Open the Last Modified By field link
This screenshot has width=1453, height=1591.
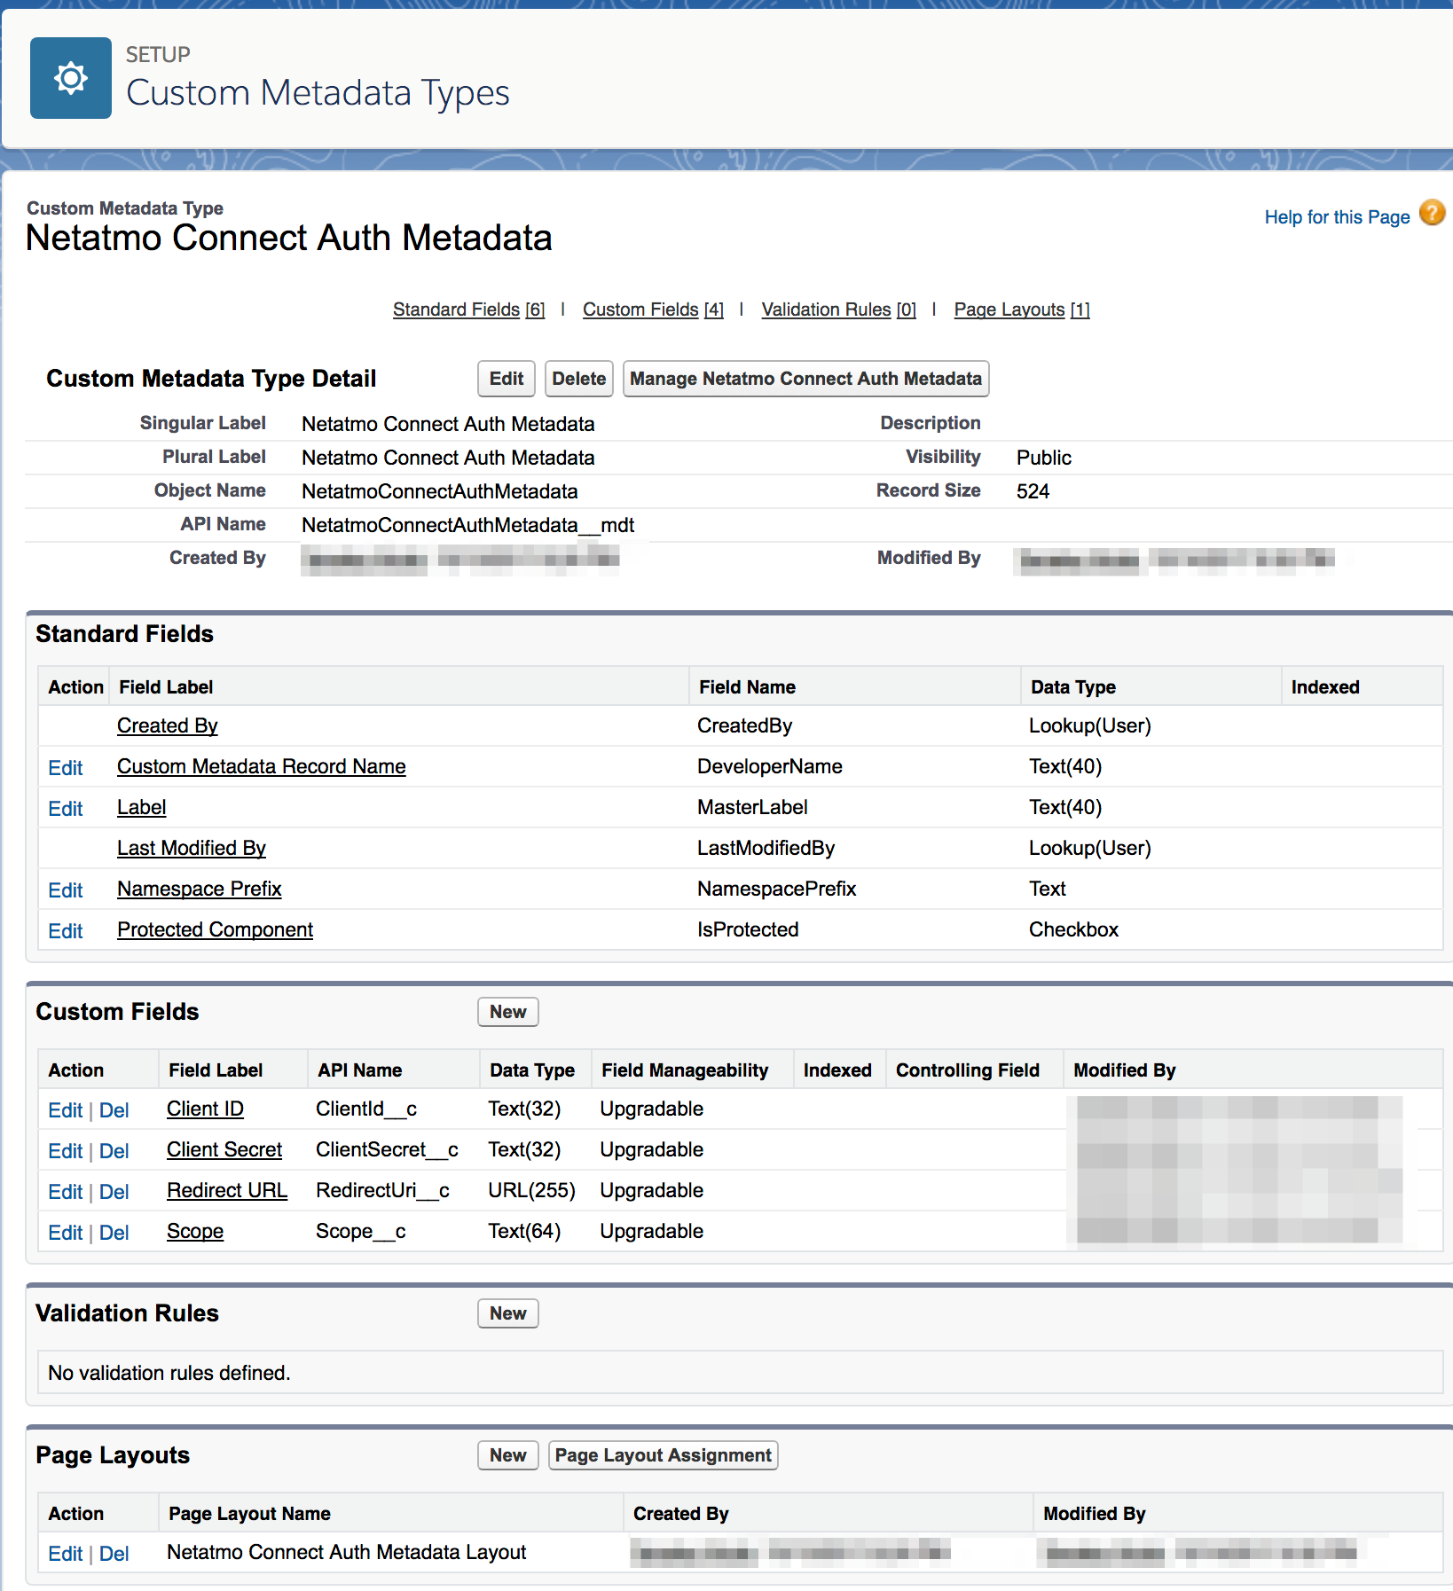(192, 848)
